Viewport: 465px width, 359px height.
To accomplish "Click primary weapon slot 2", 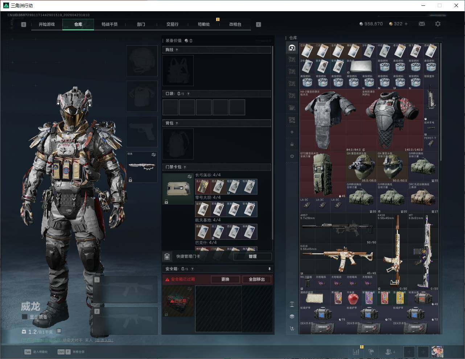I will (125, 321).
